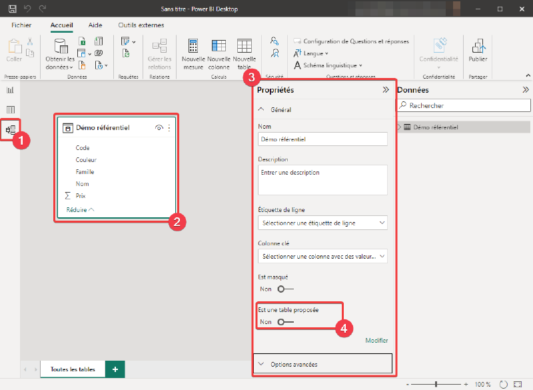Image resolution: width=533 pixels, height=390 pixels.
Task: Click the Nom input field
Action: pyautogui.click(x=322, y=139)
